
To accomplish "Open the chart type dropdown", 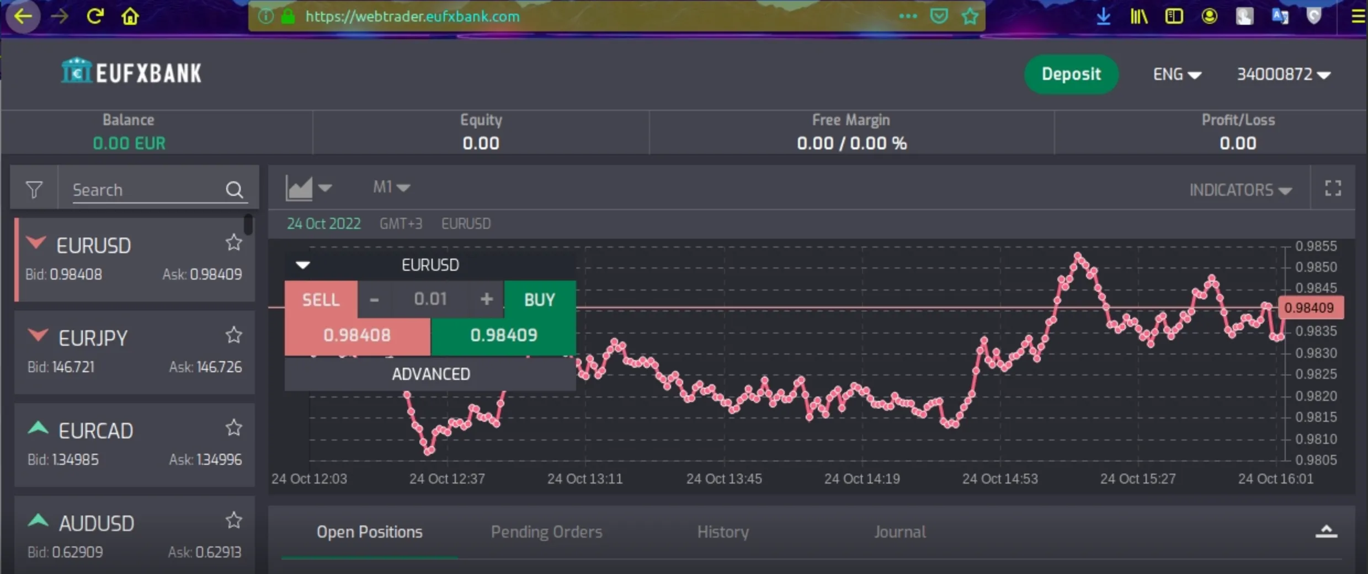I will pos(308,188).
